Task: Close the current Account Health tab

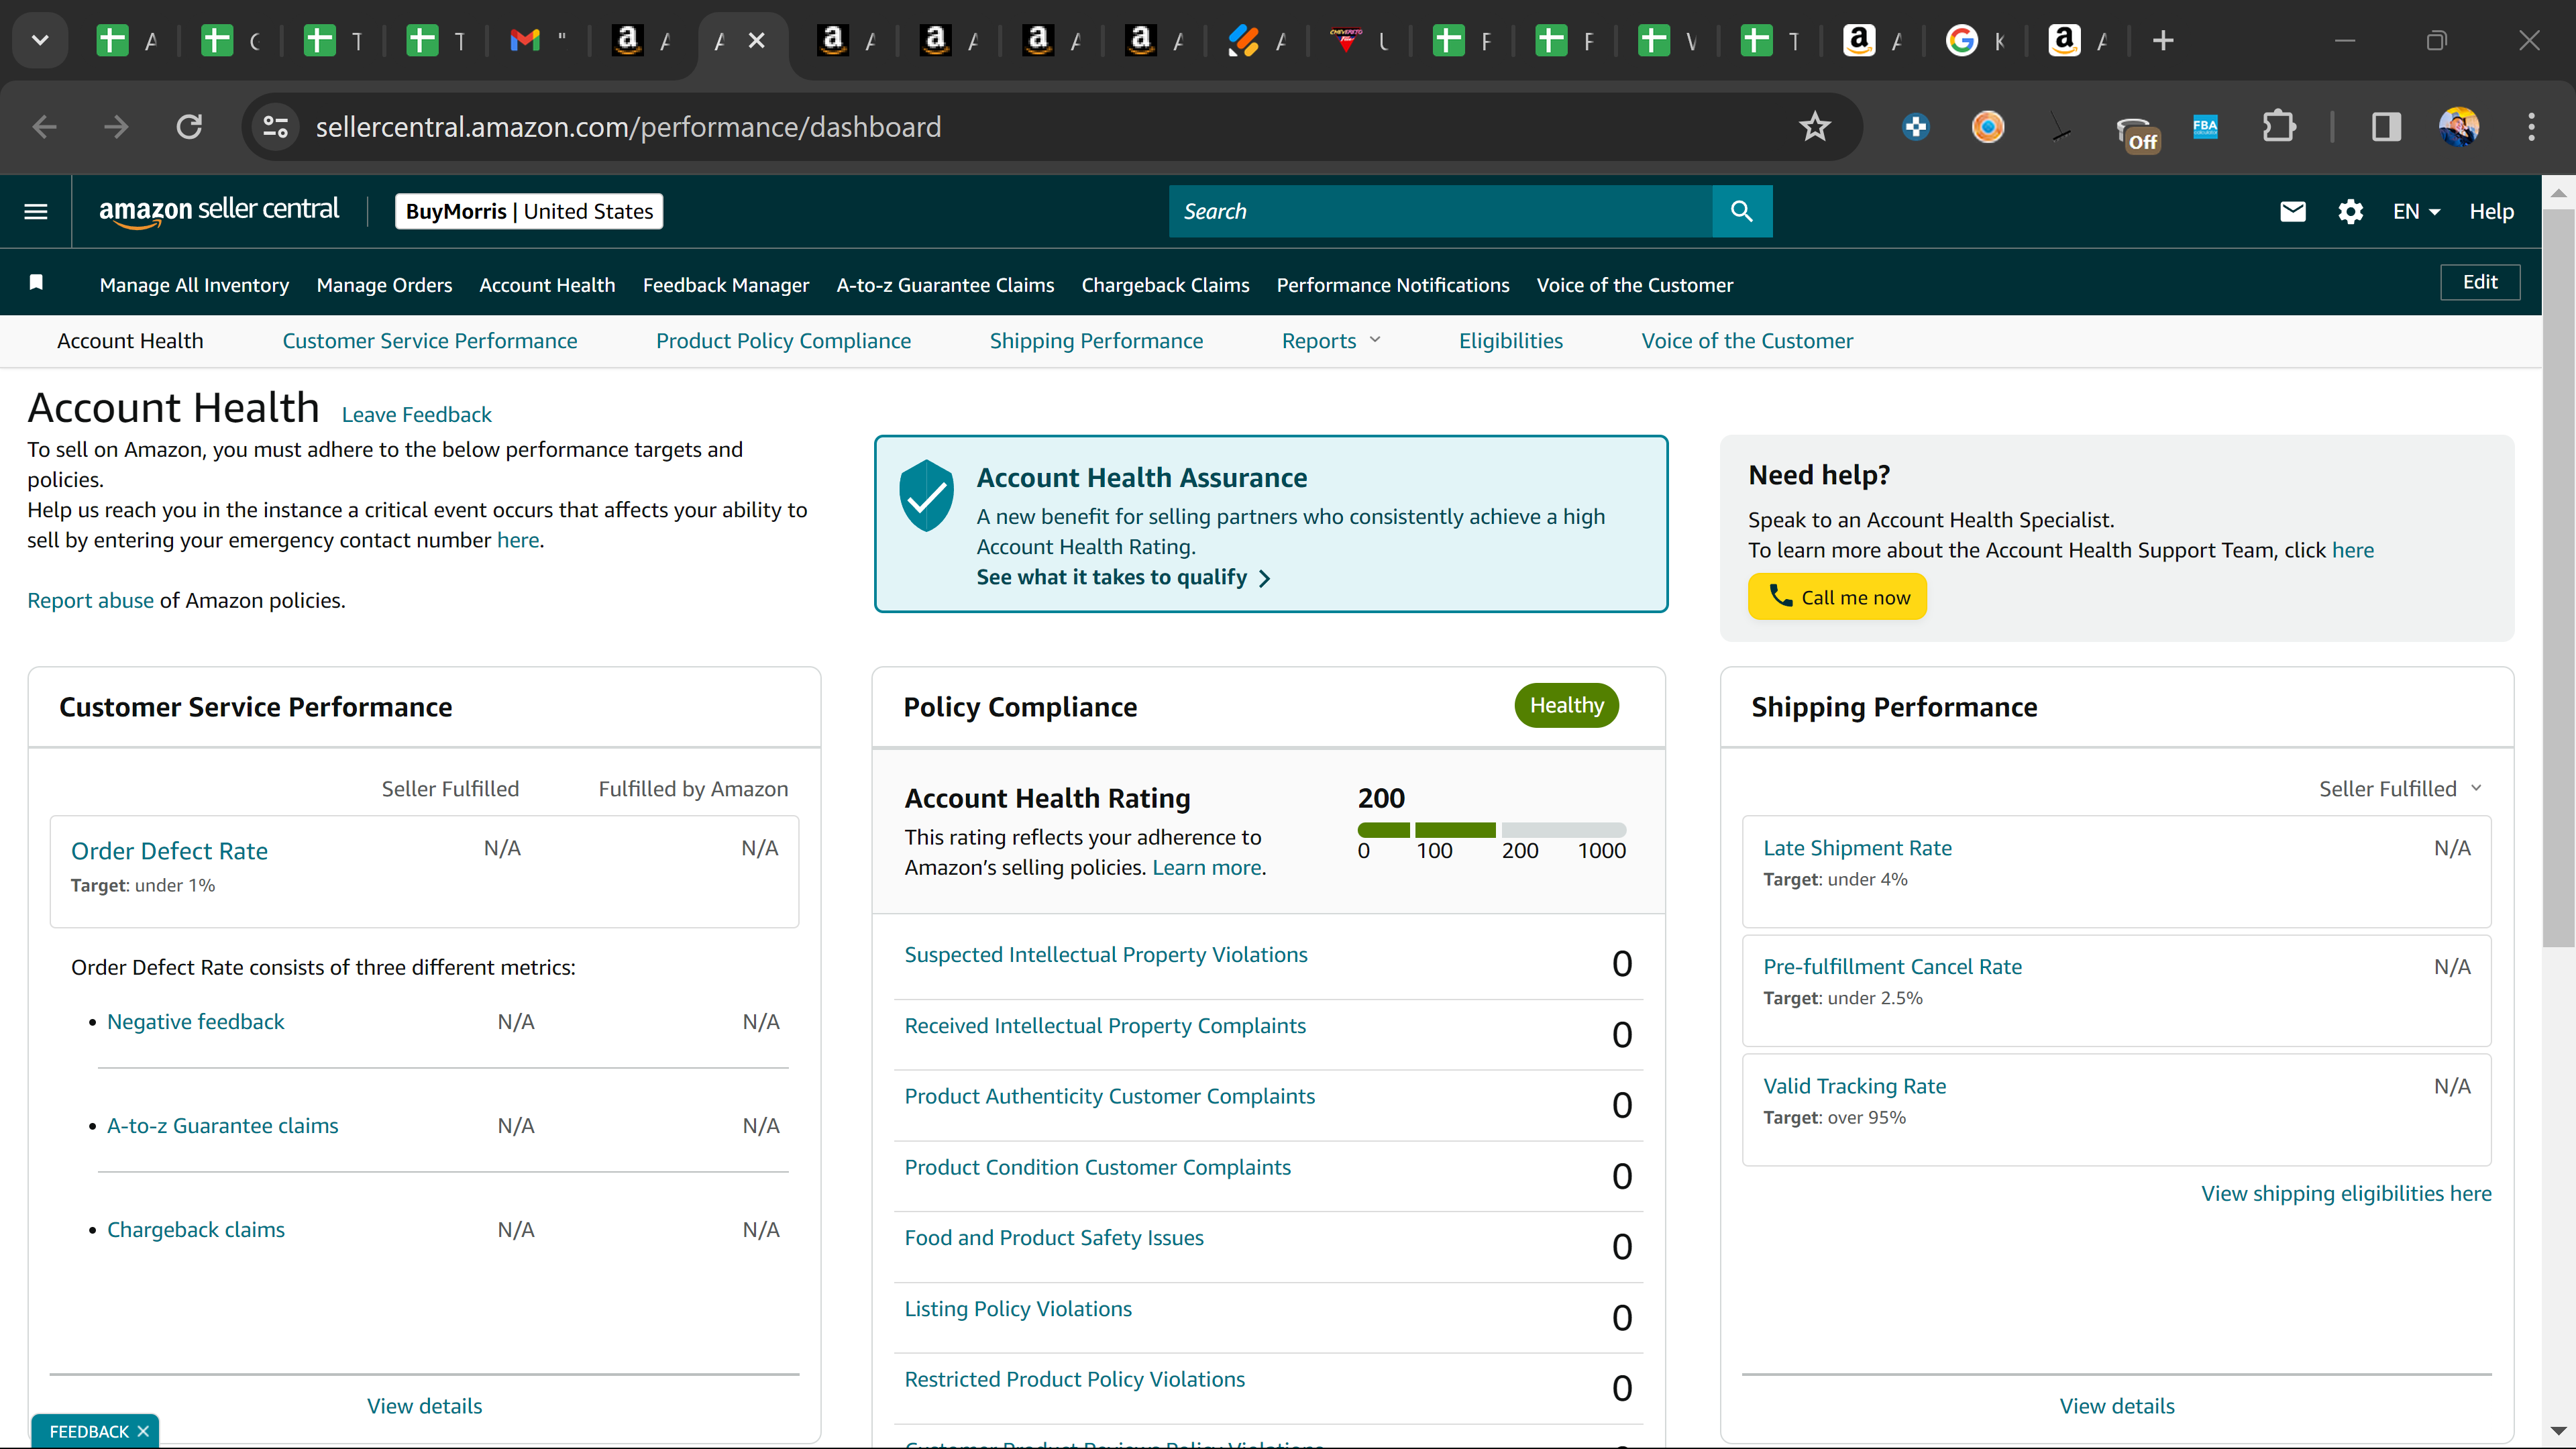Action: pyautogui.click(x=757, y=41)
